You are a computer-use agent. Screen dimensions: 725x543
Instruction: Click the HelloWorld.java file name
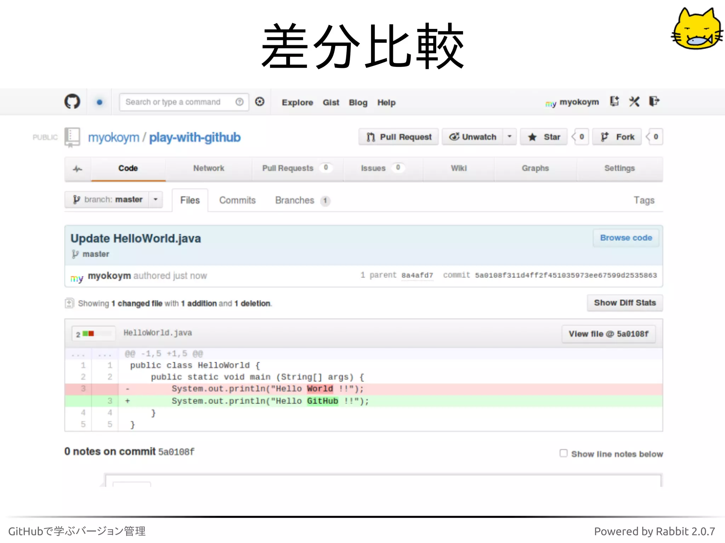(x=158, y=333)
